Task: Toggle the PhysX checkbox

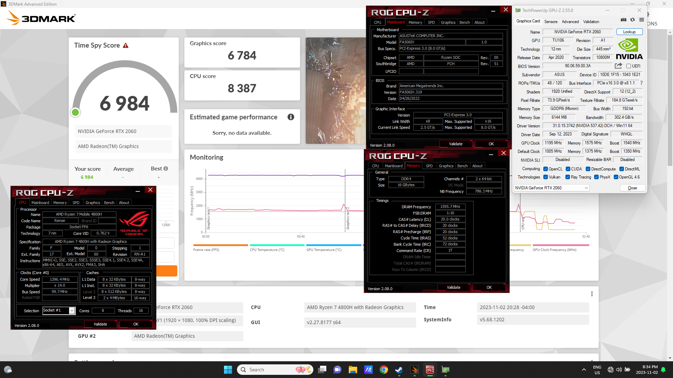Action: pos(596,177)
